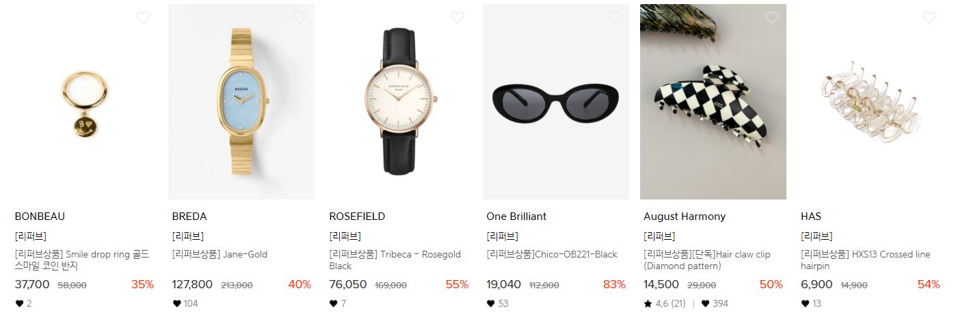This screenshot has height=319, width=954.
Task: Open Tribeca - Rosegold Black product title
Action: (395, 260)
